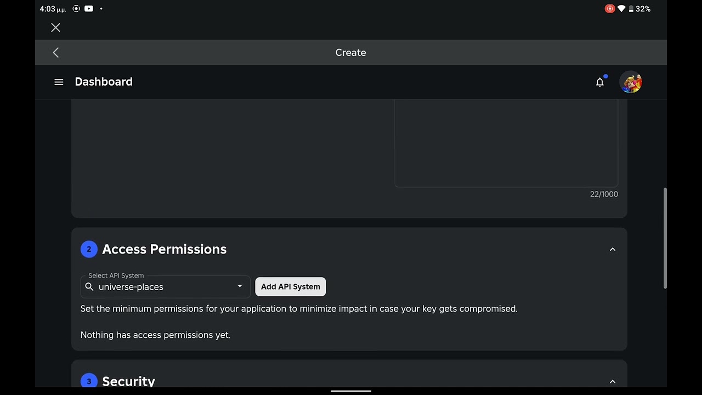Click the Access Permissions heading

tap(164, 249)
